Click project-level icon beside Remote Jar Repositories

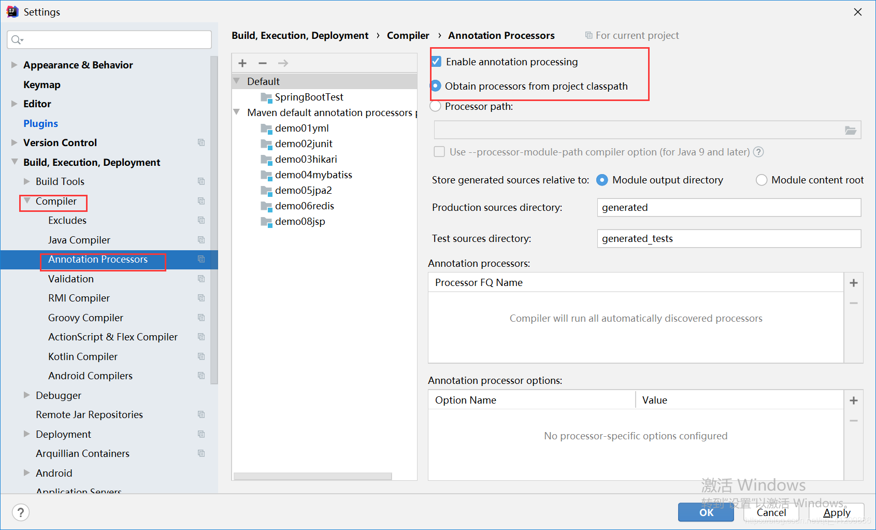click(x=202, y=414)
